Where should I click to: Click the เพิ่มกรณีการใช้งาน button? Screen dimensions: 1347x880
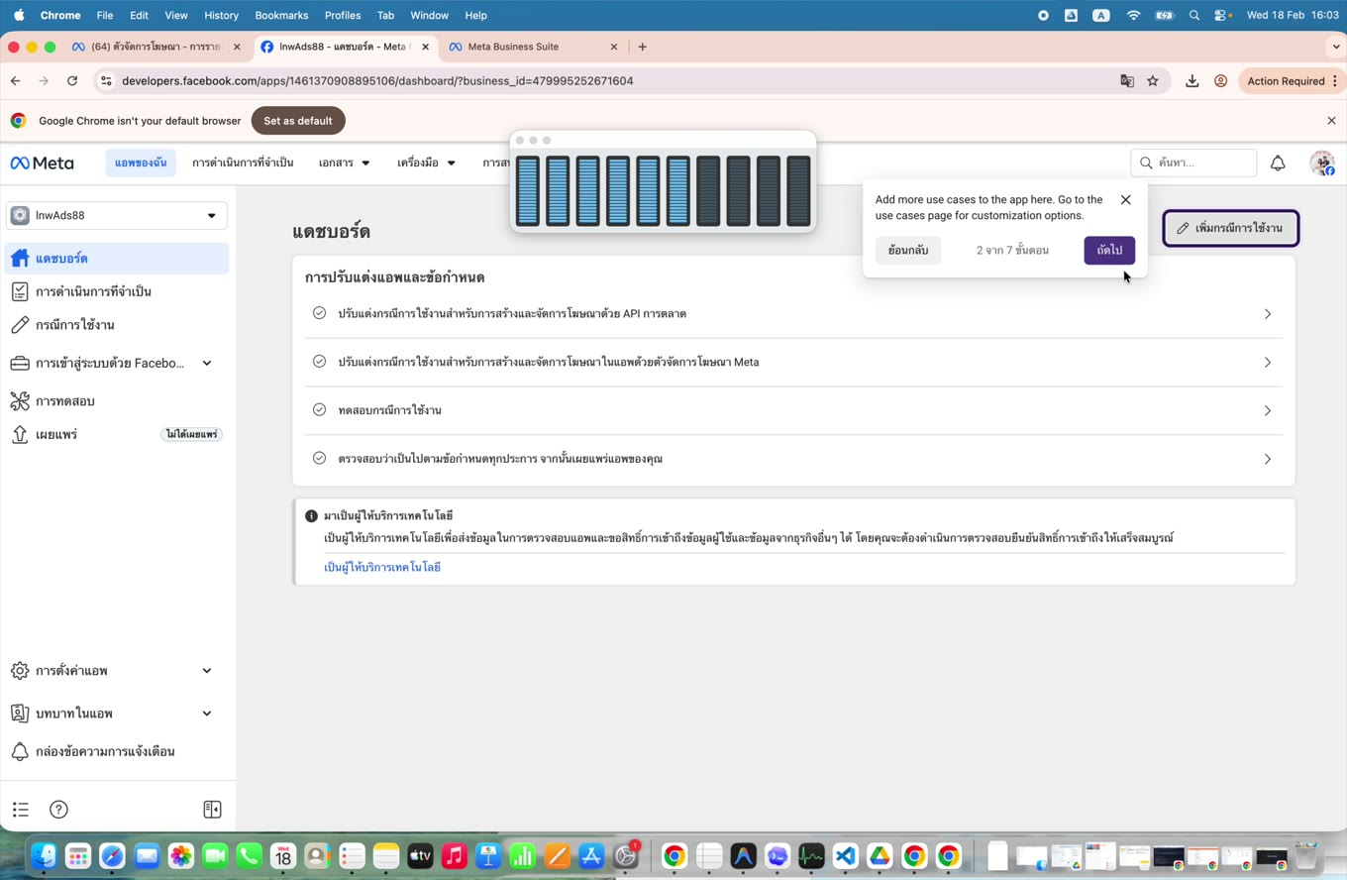[1230, 228]
